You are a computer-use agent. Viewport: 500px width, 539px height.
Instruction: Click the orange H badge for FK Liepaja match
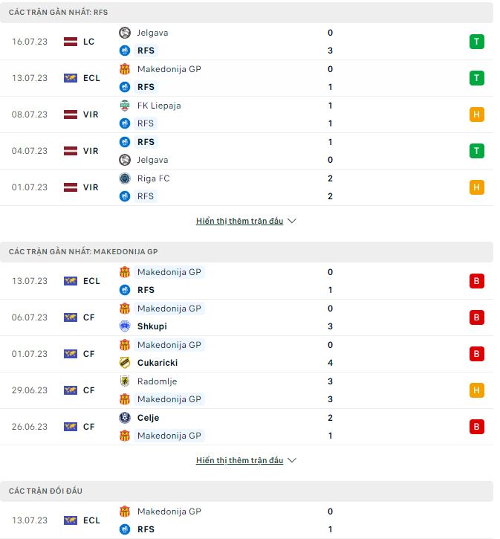(476, 114)
